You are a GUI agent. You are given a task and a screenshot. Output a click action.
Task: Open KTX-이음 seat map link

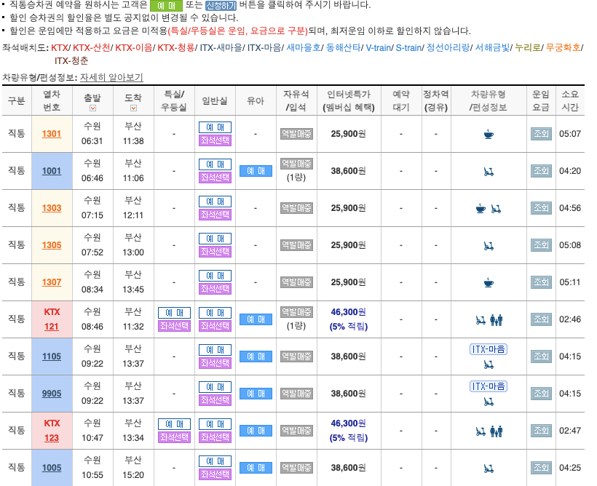(x=134, y=47)
